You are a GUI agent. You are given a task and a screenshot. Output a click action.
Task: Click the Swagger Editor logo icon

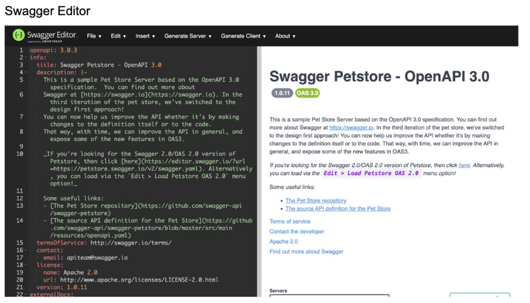pos(19,36)
